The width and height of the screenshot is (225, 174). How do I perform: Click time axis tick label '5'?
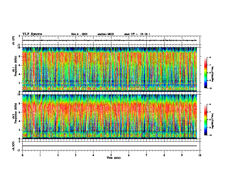[111, 155]
